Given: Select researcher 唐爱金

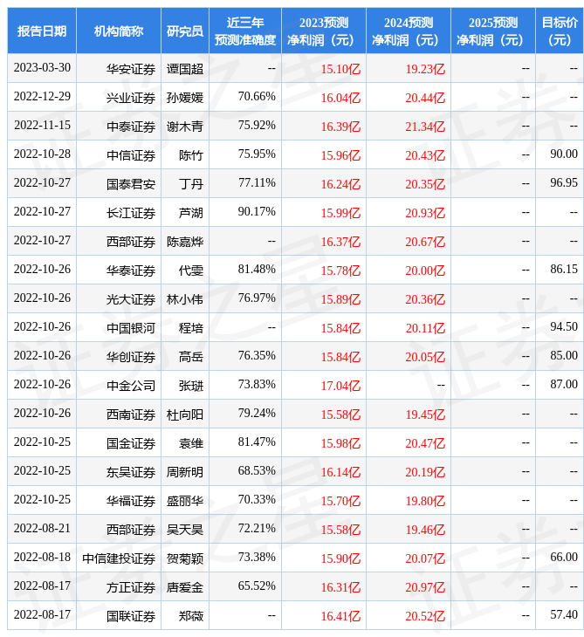Looking at the screenshot, I should pos(185,588).
